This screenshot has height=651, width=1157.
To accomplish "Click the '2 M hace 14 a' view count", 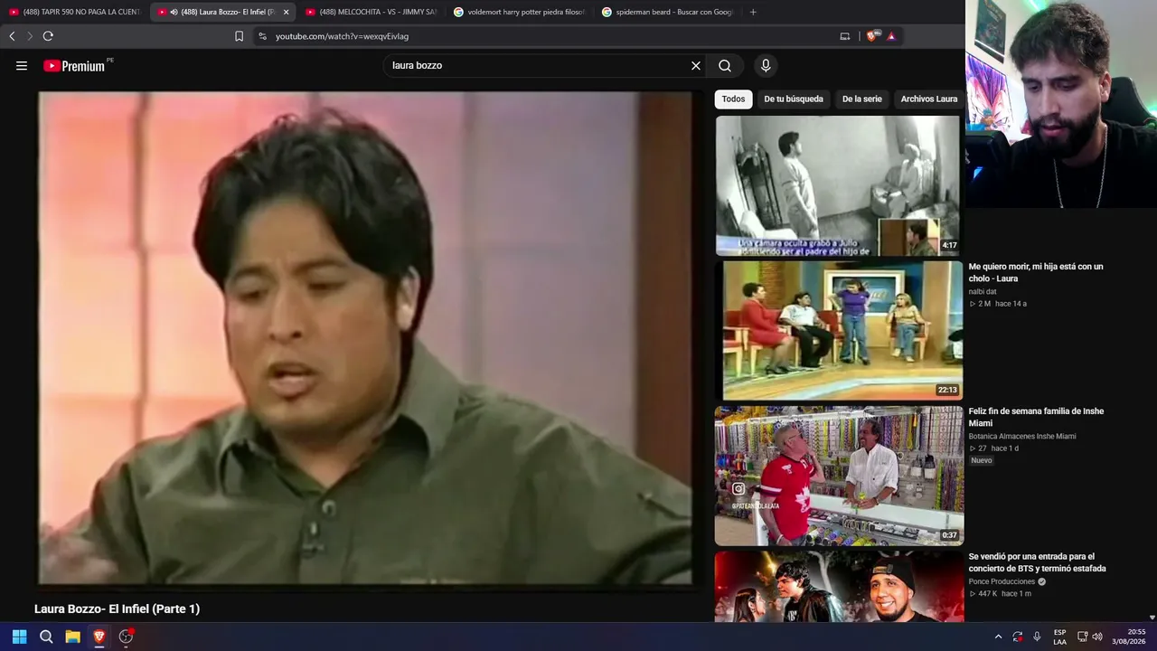I will tap(998, 304).
